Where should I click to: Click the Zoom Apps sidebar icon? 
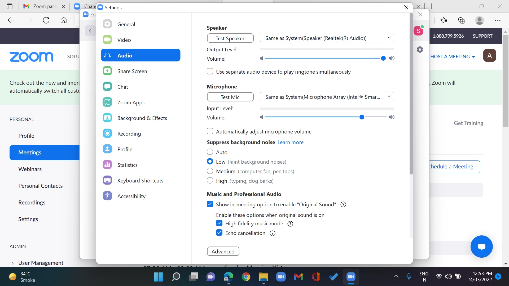(x=107, y=102)
